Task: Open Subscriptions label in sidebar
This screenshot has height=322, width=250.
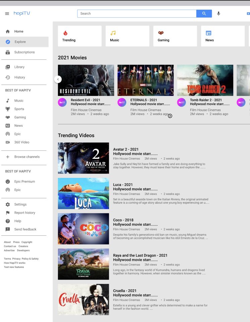Action: [24, 52]
